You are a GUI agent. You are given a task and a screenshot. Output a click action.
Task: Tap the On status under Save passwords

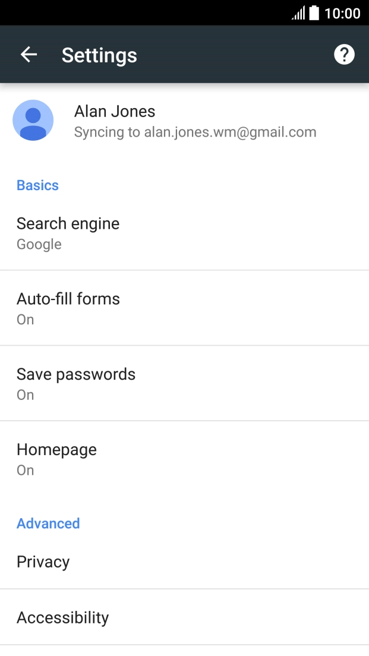(26, 395)
